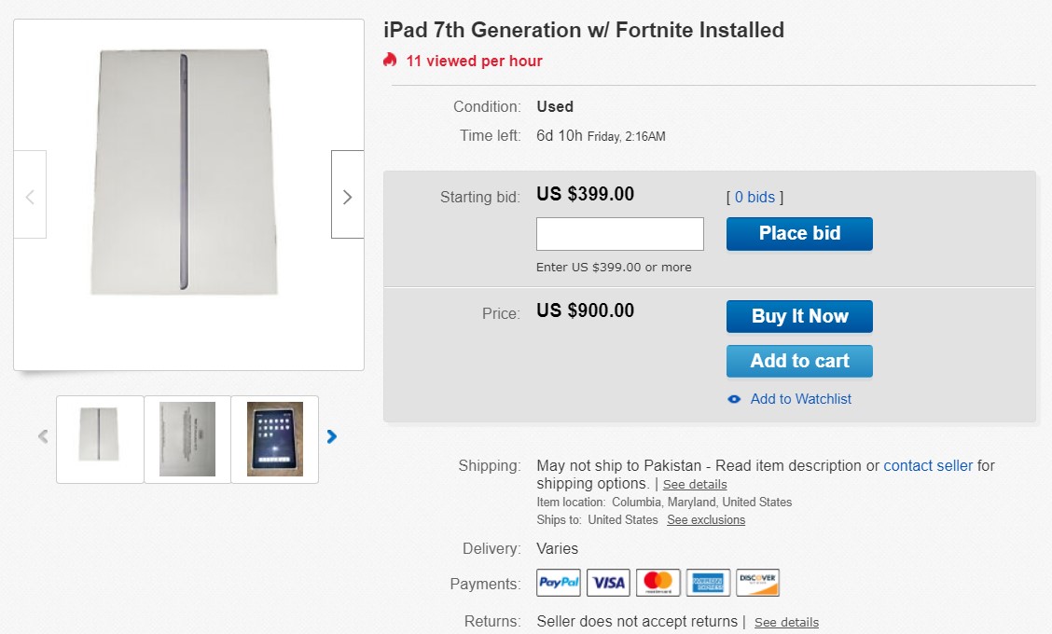Open shipping See details link
Image resolution: width=1052 pixels, height=634 pixels.
pos(694,484)
